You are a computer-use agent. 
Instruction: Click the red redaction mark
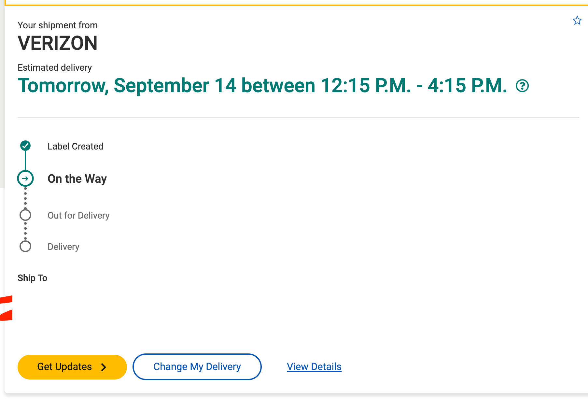[x=6, y=308]
